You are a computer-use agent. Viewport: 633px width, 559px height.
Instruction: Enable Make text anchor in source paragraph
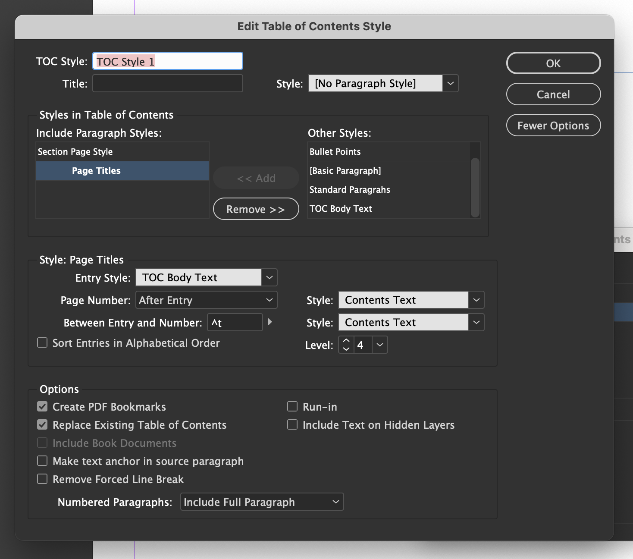42,461
